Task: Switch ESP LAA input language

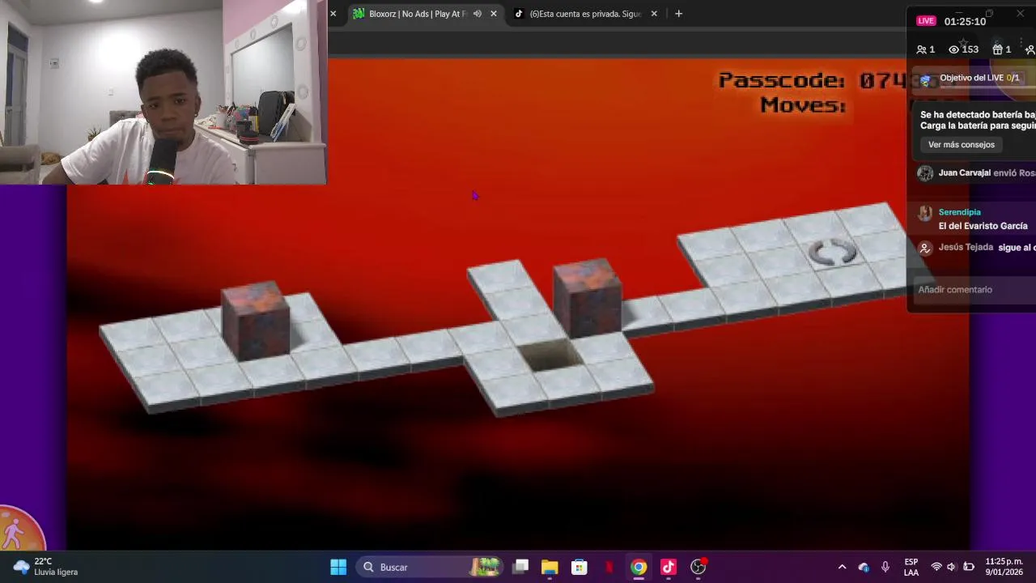Action: click(911, 567)
